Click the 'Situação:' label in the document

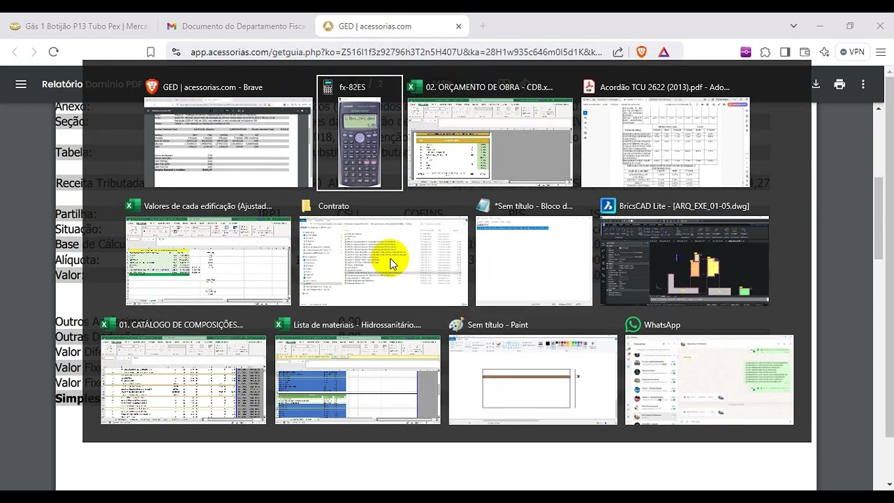(78, 229)
